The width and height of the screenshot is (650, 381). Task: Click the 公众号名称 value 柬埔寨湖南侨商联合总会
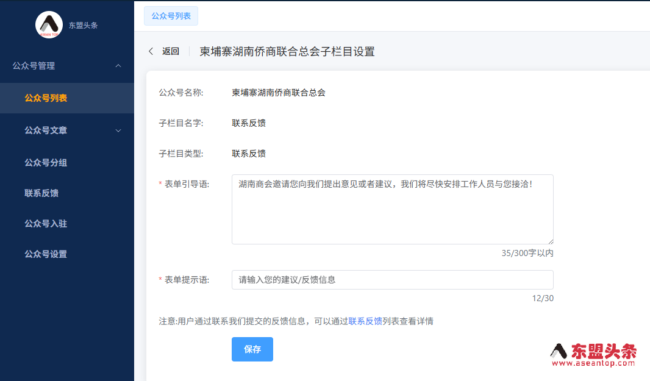point(279,93)
